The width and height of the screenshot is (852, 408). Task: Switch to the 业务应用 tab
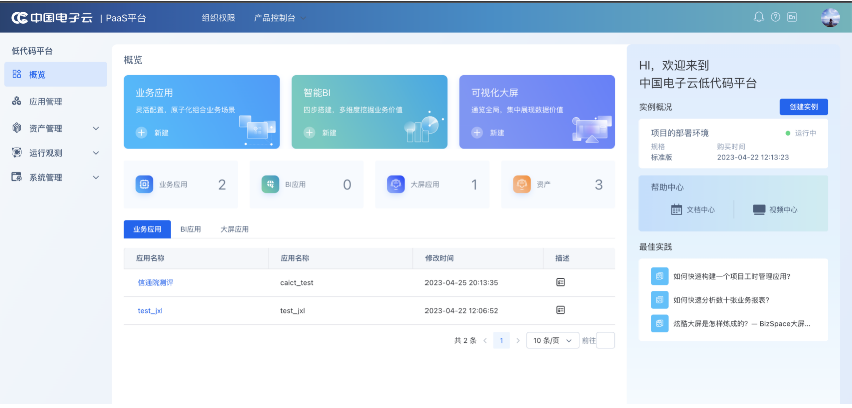tap(147, 229)
